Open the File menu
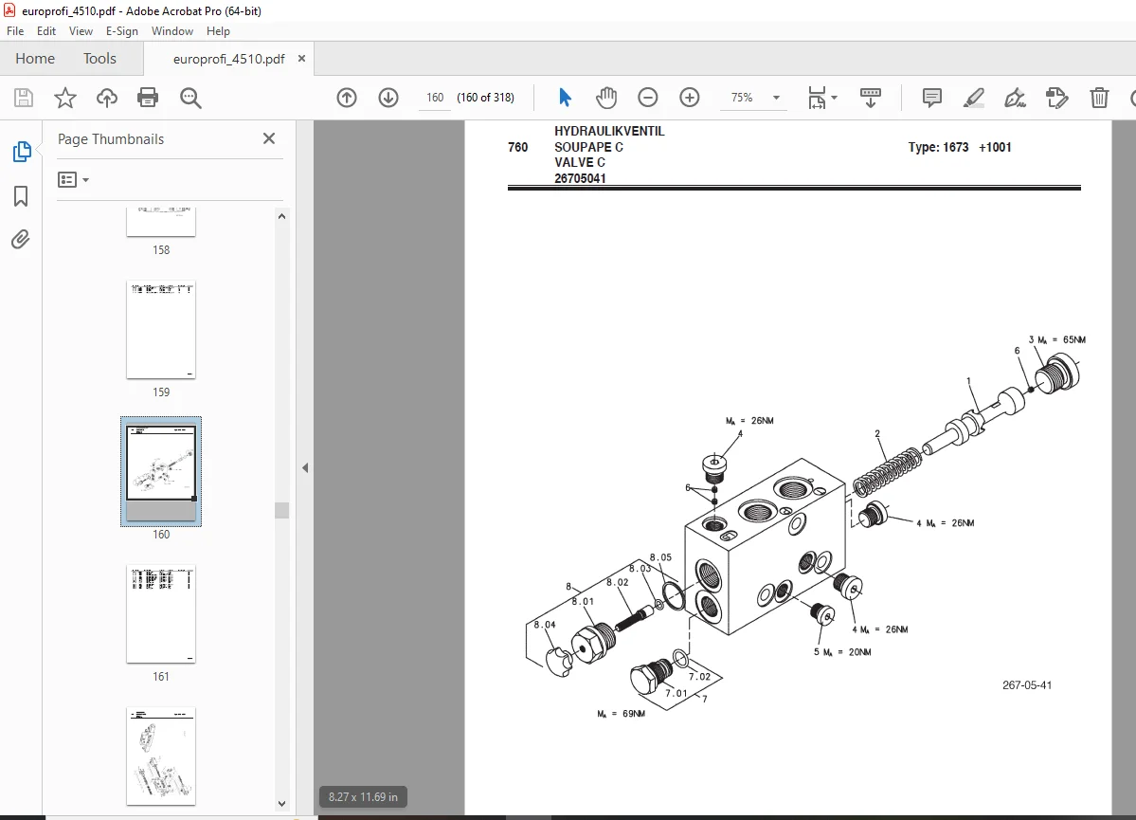The width and height of the screenshot is (1136, 820). pos(15,31)
